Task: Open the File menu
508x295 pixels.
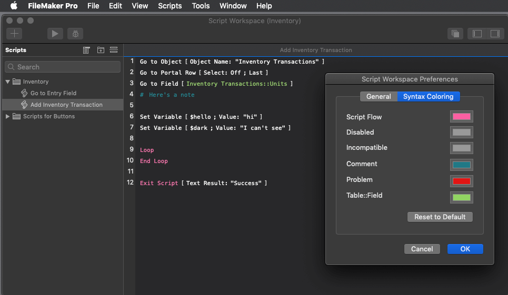Action: click(x=93, y=6)
